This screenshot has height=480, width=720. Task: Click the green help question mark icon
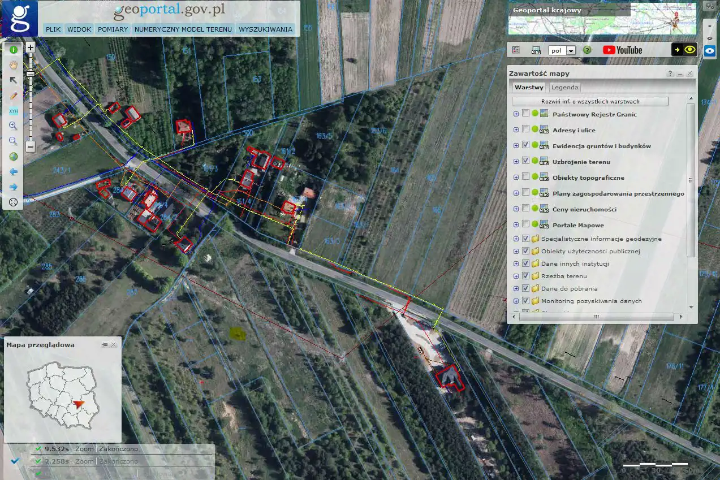tap(587, 50)
